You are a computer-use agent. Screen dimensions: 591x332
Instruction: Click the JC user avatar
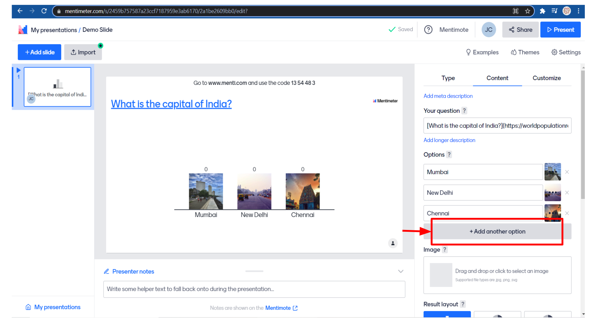[488, 30]
